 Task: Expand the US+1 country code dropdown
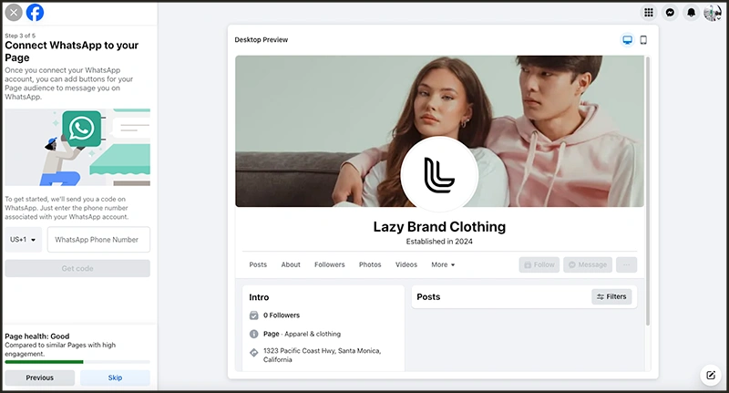(24, 240)
